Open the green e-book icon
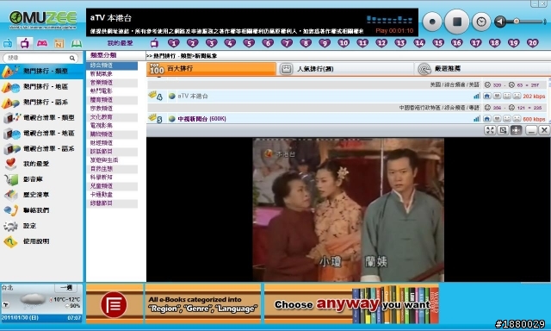551x331 pixels. coord(77,44)
